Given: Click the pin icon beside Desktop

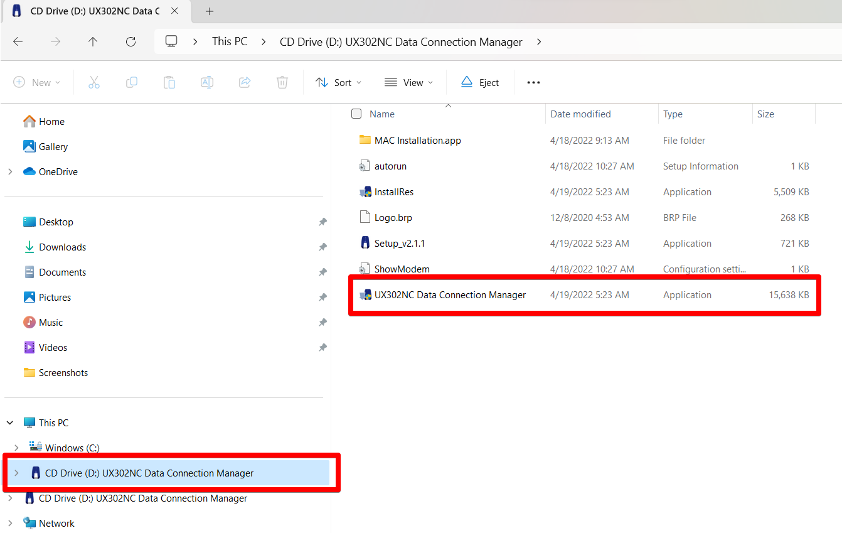Looking at the screenshot, I should tap(322, 222).
